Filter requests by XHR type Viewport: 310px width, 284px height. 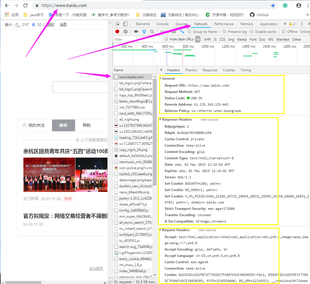207,40
